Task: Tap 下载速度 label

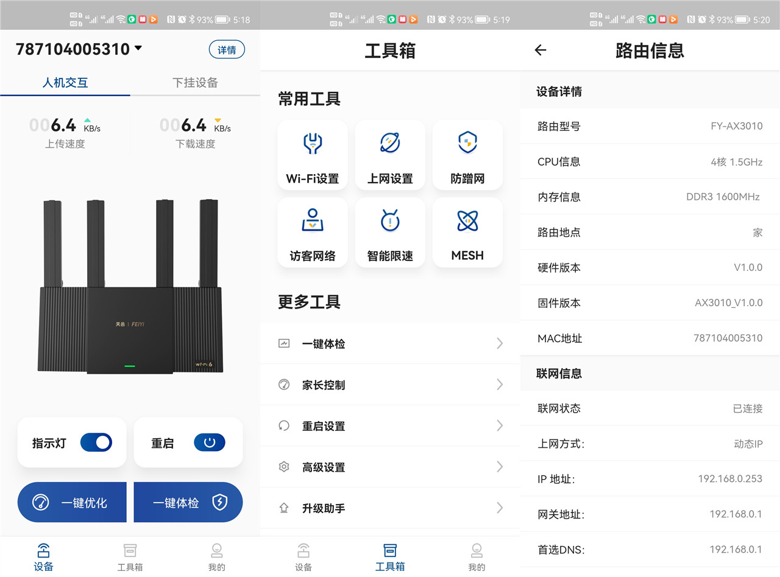Action: [x=195, y=144]
